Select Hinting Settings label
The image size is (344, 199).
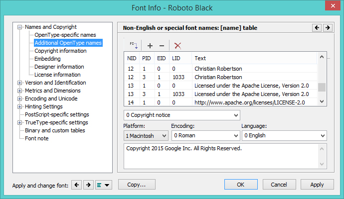click(x=44, y=106)
